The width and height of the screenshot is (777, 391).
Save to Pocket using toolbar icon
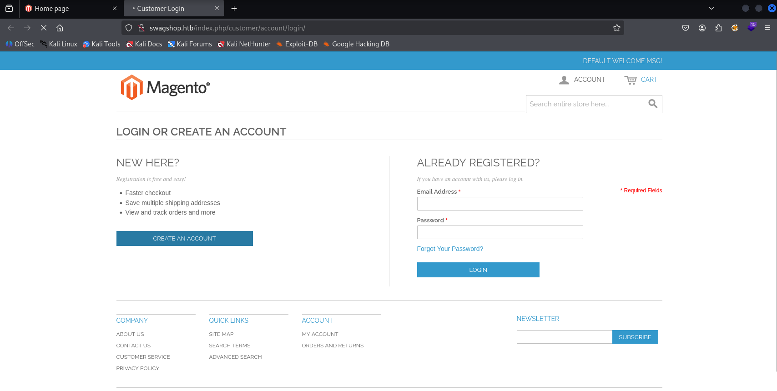[x=686, y=28]
